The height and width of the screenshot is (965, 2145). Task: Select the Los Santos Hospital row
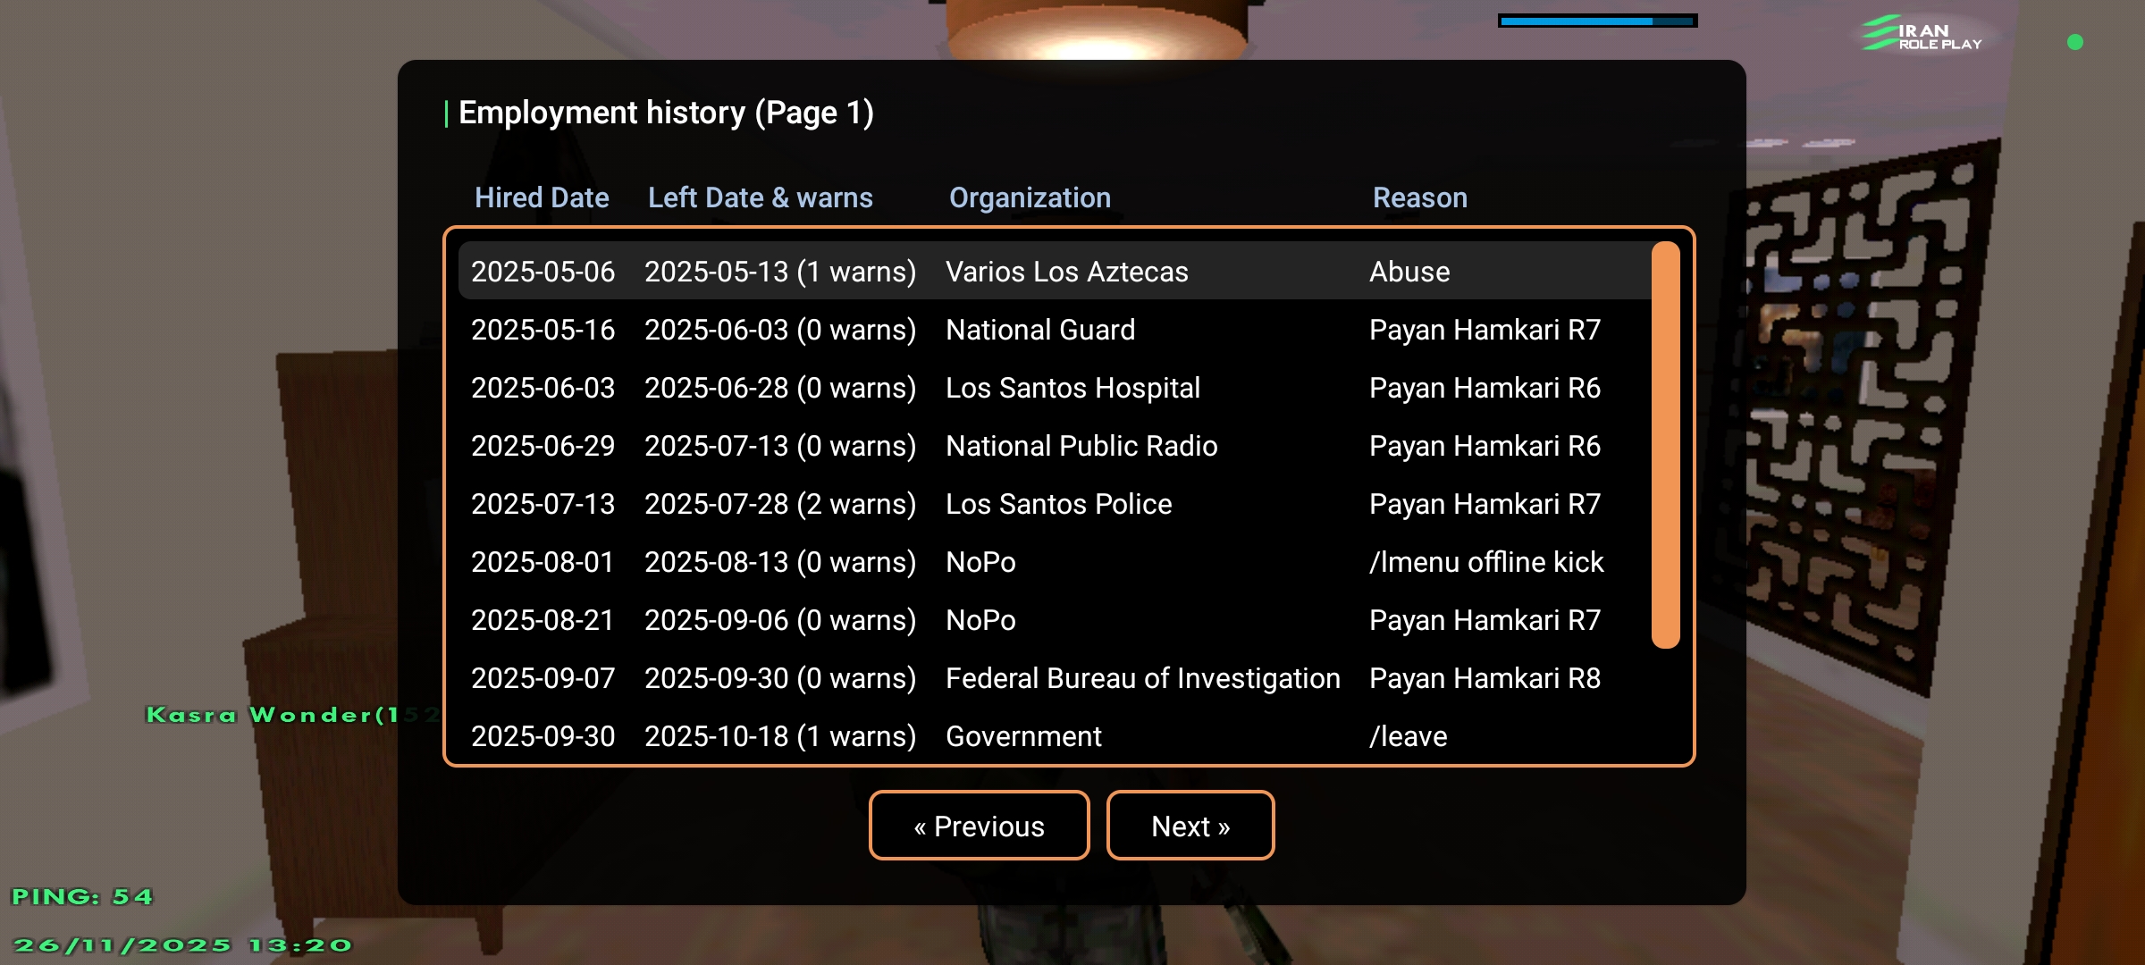(x=1072, y=388)
